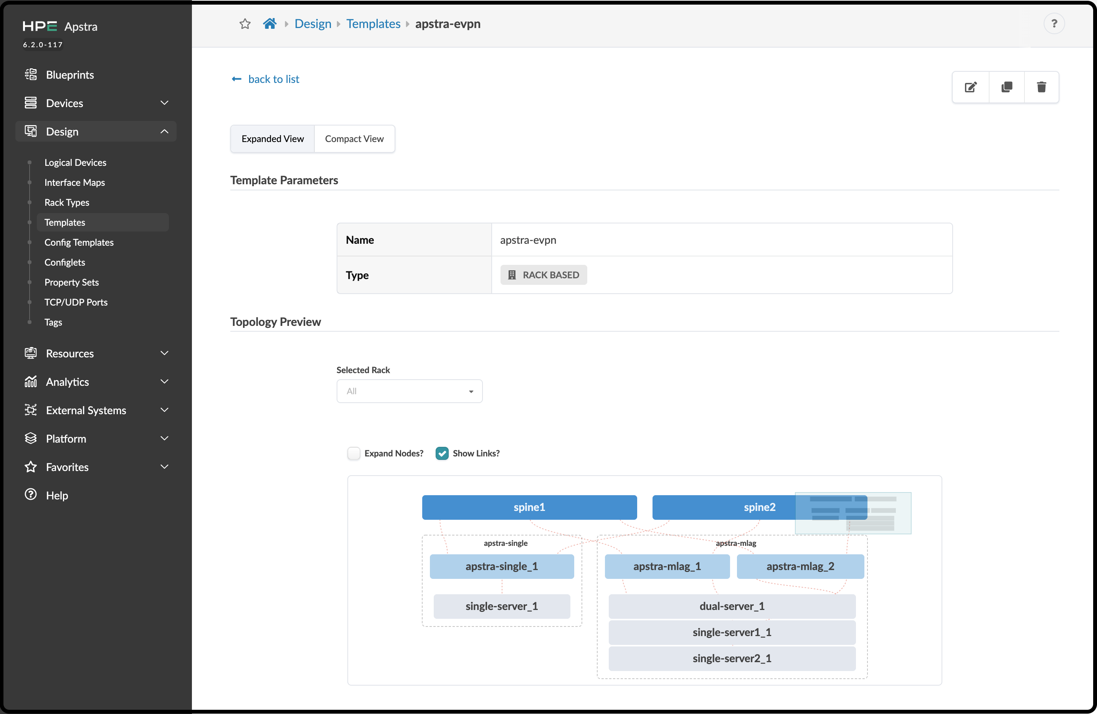
Task: Open Interface Maps menu item
Action: (75, 183)
